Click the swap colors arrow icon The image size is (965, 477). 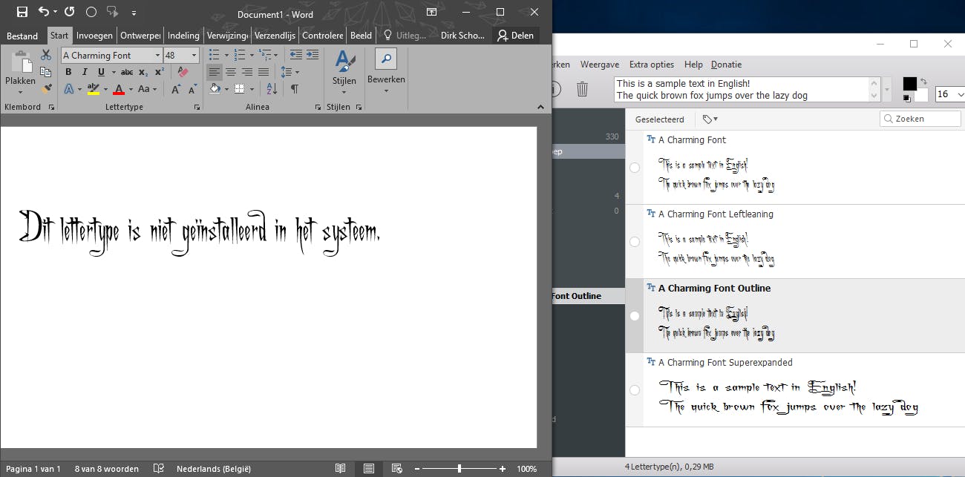pos(923,82)
